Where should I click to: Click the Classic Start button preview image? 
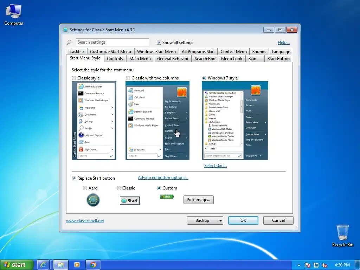130,201
